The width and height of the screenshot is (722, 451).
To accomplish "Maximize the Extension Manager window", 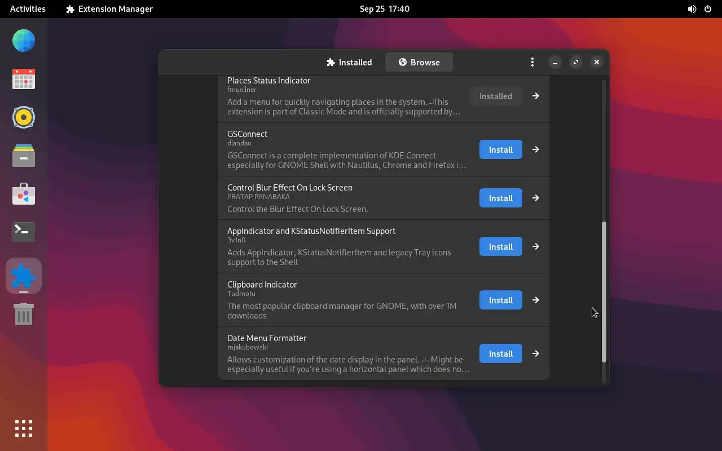I will pos(576,62).
